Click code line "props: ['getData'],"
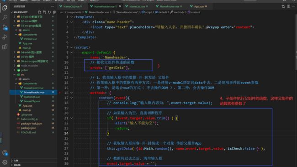This screenshot has height=167, width=297. tap(110, 68)
